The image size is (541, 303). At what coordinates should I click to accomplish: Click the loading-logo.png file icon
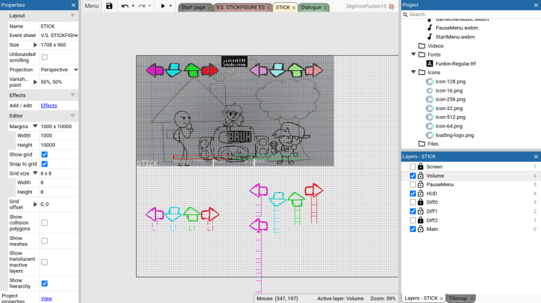(x=429, y=135)
